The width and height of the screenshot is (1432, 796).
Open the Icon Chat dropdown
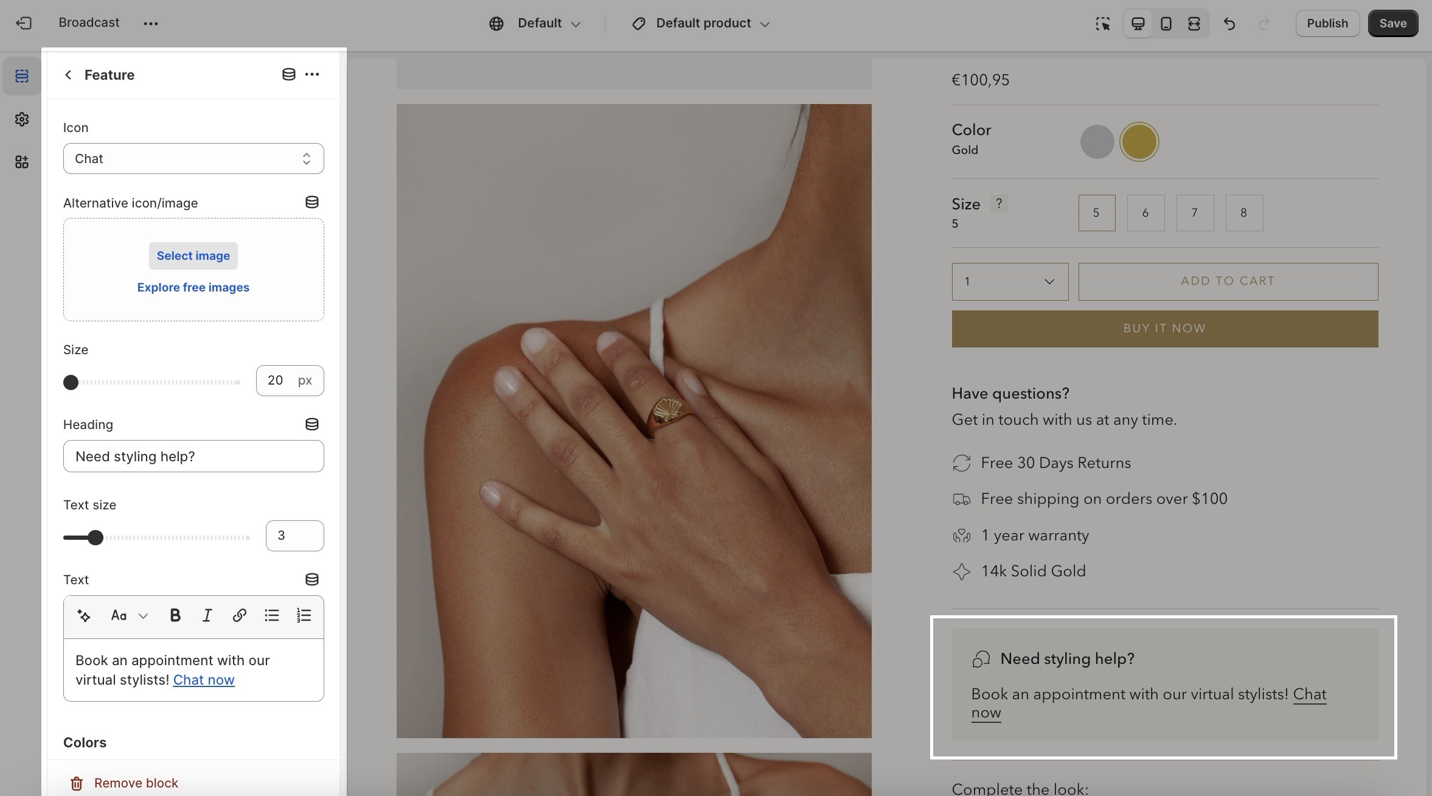click(193, 159)
